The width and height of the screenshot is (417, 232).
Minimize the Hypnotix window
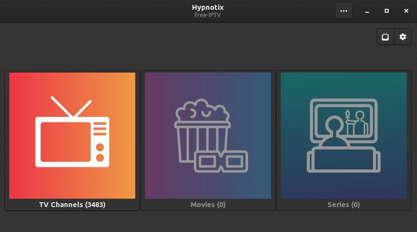[x=367, y=11]
